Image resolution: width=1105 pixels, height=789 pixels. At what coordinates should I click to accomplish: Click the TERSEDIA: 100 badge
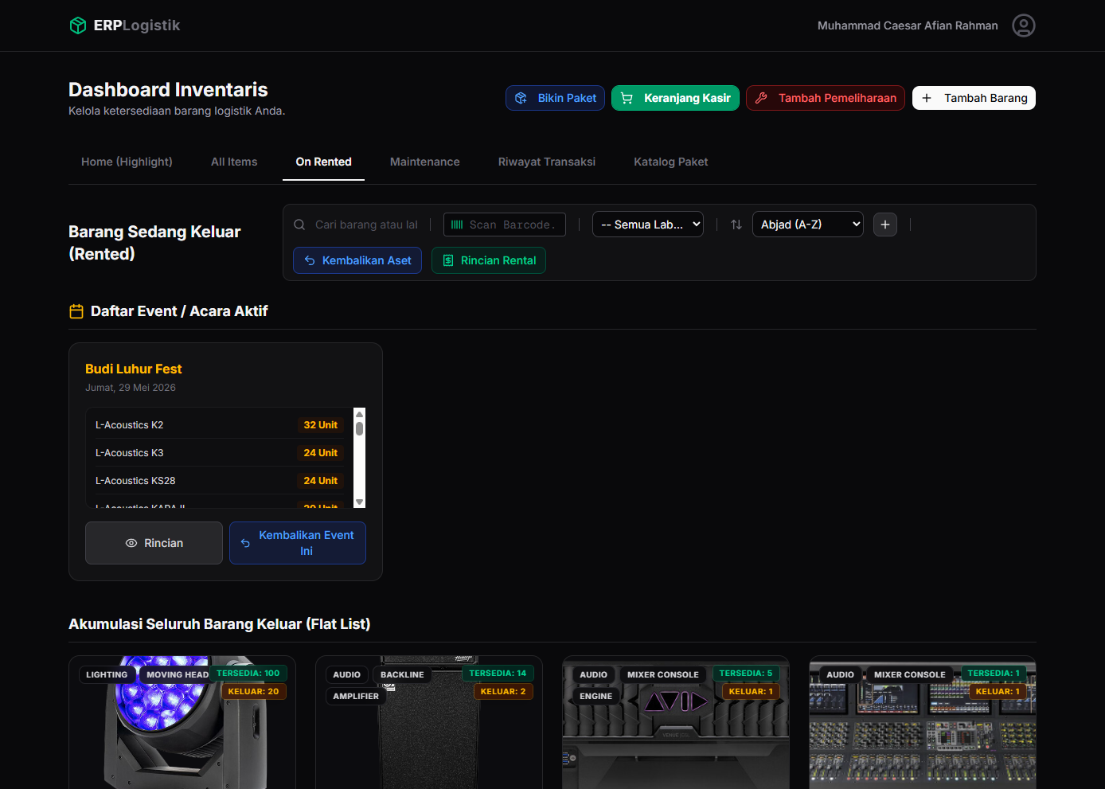point(248,674)
